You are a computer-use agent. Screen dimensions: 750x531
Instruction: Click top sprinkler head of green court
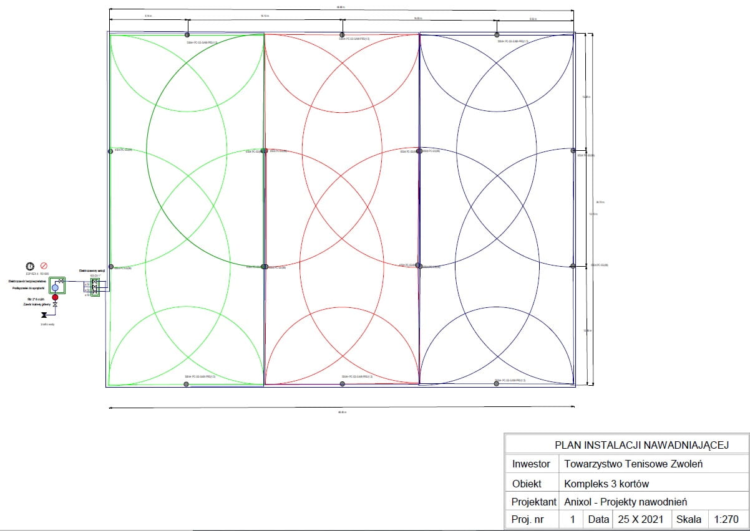pyautogui.click(x=187, y=35)
